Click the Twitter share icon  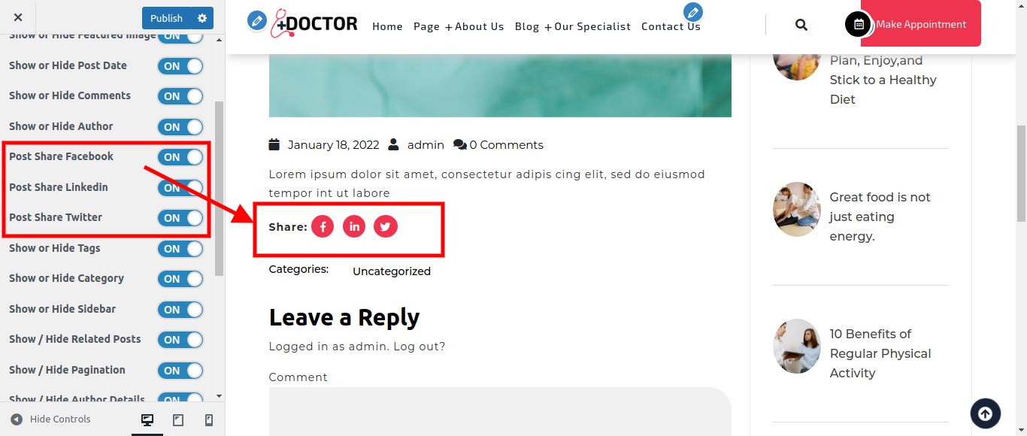click(x=386, y=226)
